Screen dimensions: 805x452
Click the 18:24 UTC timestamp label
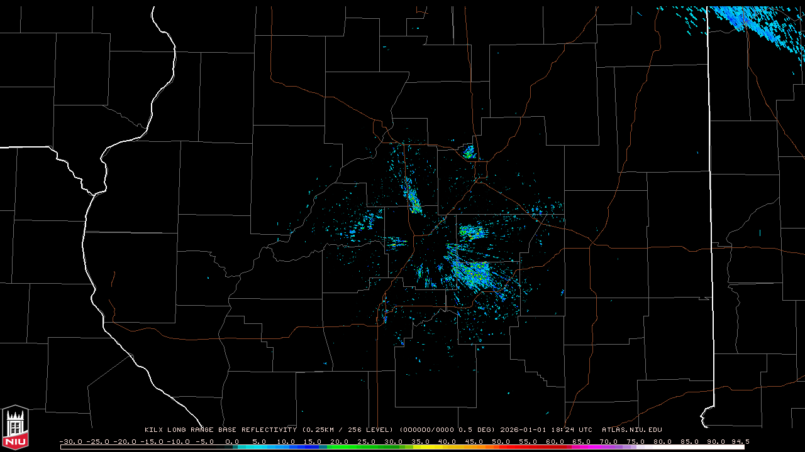(x=573, y=430)
